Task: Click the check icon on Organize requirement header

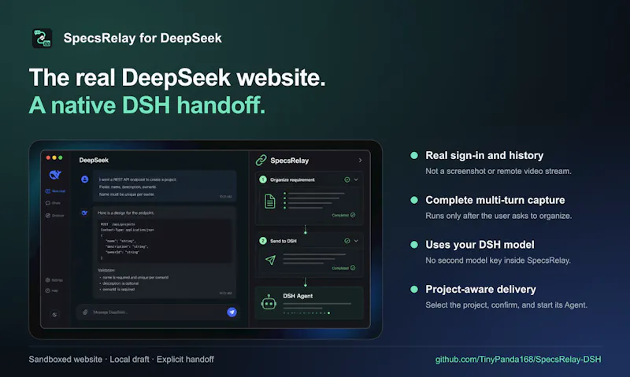Action: point(347,179)
